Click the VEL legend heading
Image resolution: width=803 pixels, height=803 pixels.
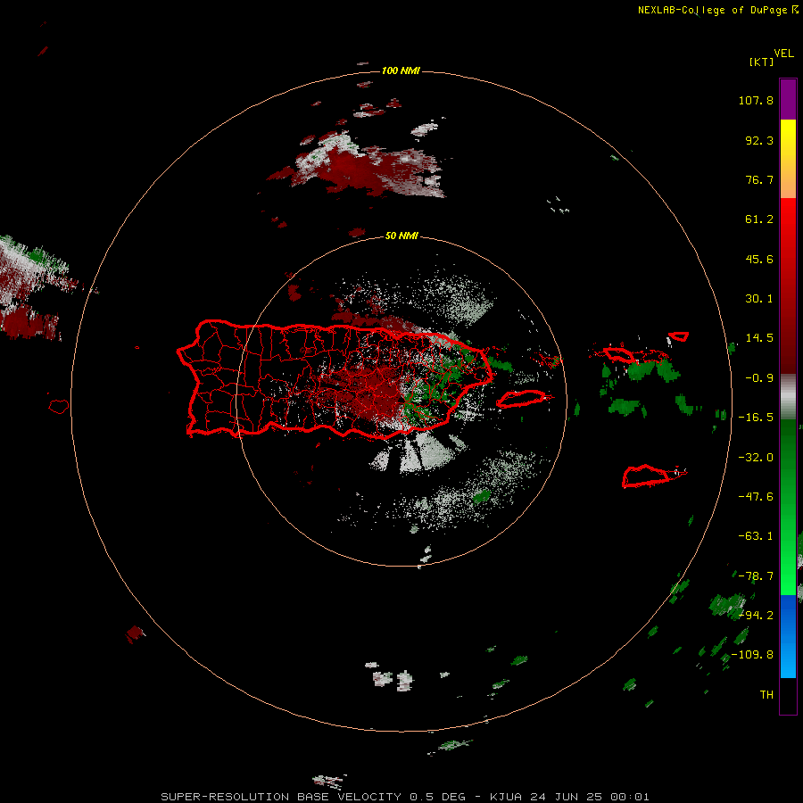point(783,54)
